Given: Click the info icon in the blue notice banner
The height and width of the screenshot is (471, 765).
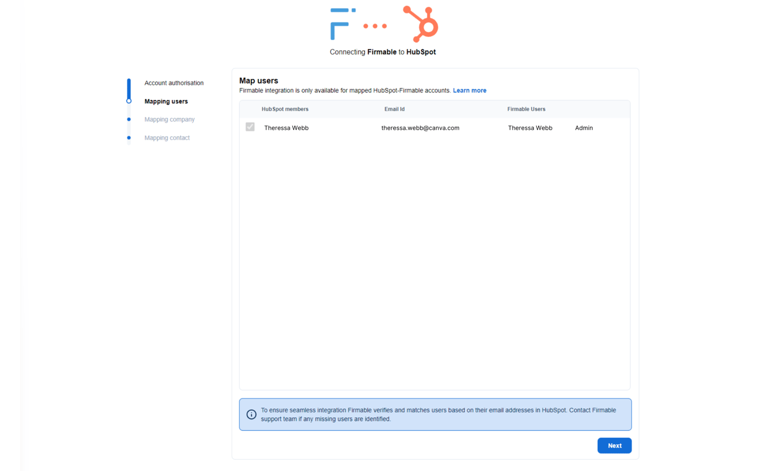Looking at the screenshot, I should [x=251, y=414].
